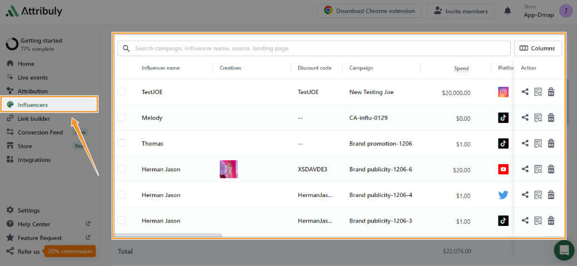Viewport: 577px width, 266px height.
Task: Click the Instagram platform icon for TestJOE
Action: [503, 92]
